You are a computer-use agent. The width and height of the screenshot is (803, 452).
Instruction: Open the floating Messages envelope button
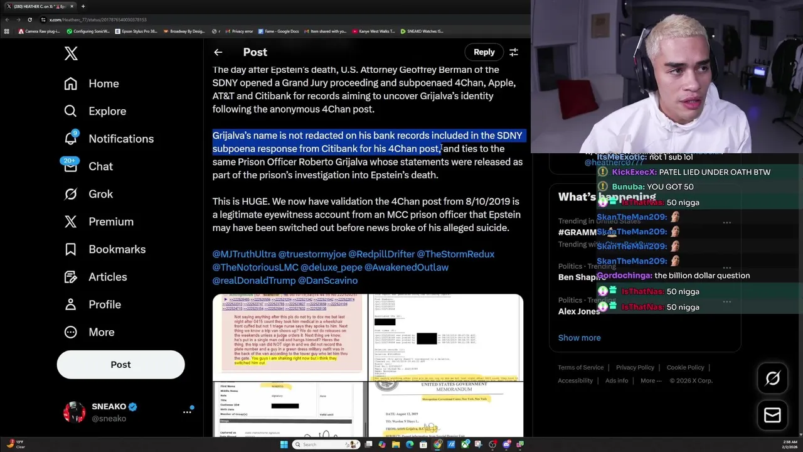click(x=772, y=415)
